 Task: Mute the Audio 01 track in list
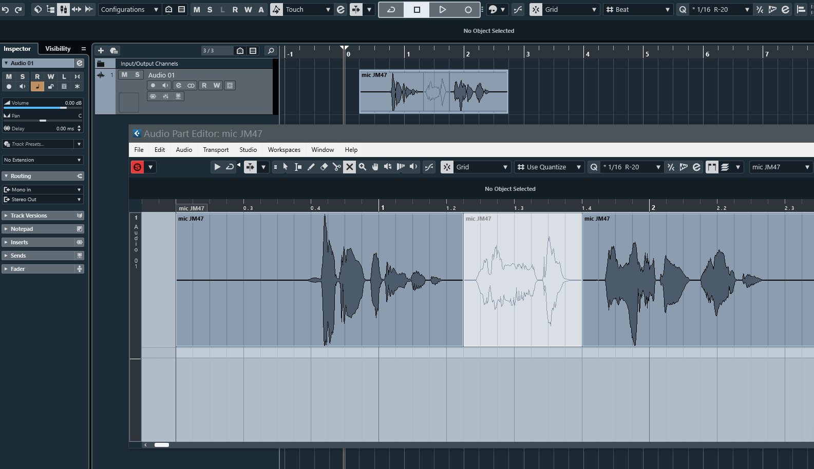click(x=124, y=75)
